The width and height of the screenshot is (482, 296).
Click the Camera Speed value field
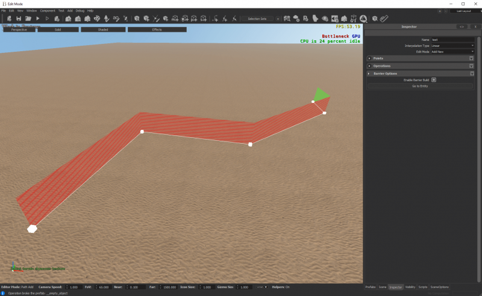(x=73, y=287)
